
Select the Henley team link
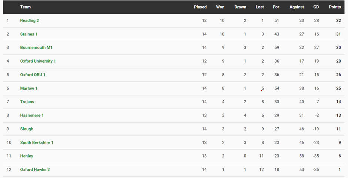click(27, 156)
